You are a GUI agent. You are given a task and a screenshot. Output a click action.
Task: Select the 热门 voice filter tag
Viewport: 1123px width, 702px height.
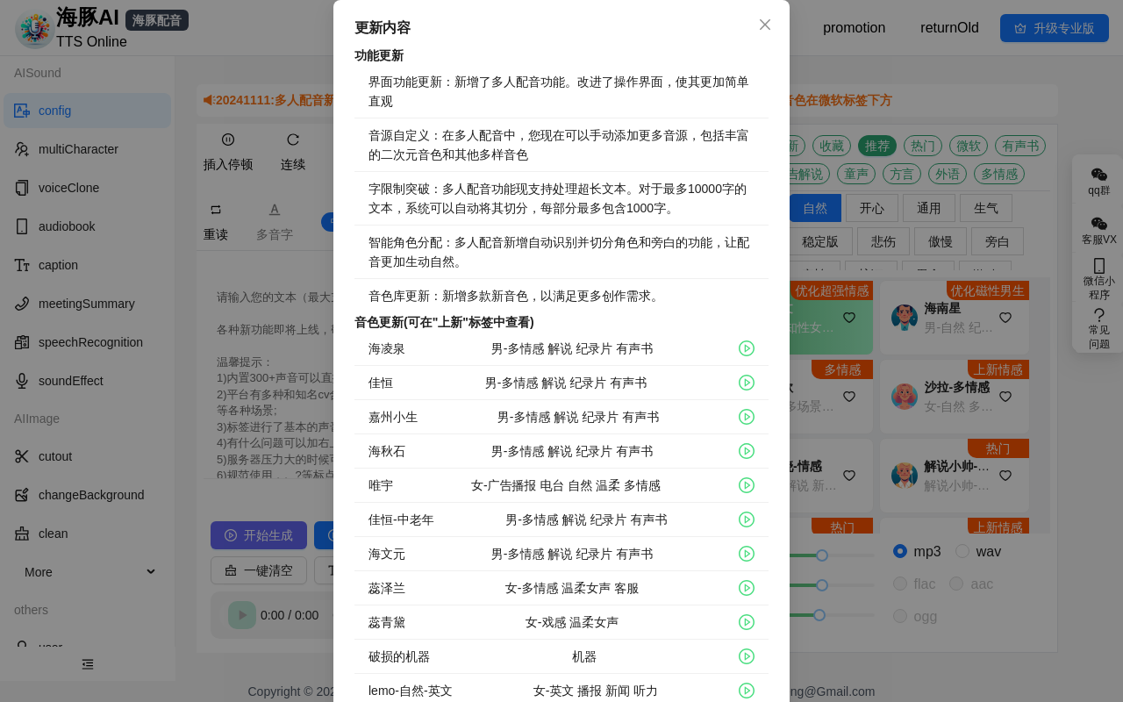click(x=922, y=146)
